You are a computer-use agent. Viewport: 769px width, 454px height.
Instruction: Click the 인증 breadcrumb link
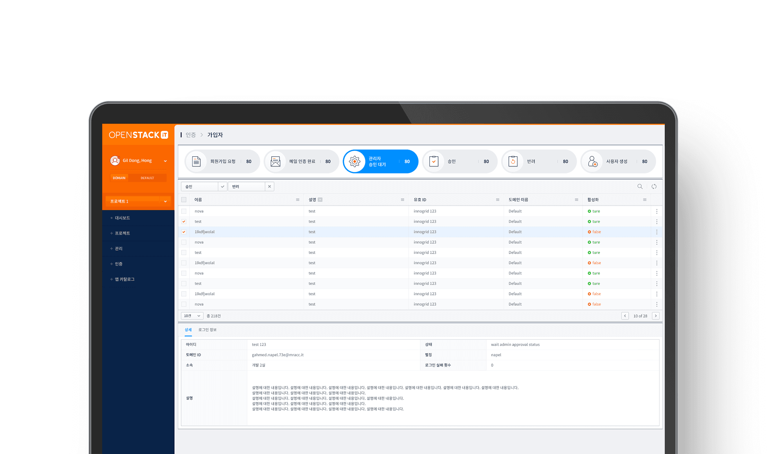(x=191, y=135)
